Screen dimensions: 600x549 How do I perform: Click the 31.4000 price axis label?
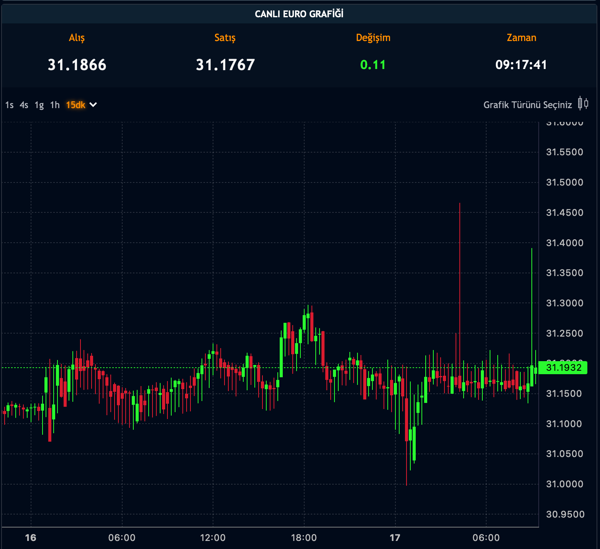[x=565, y=243]
